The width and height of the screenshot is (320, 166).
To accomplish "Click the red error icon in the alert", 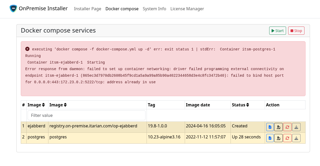I will click(27, 49).
